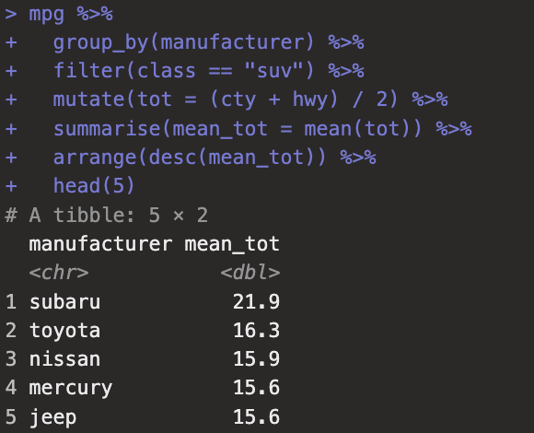534x433 pixels.
Task: Click the head(5) line
Action: 94,186
